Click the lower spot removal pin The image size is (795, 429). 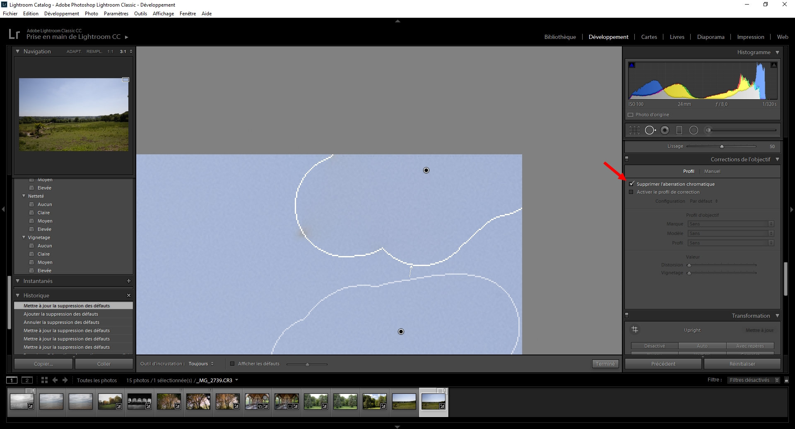[x=401, y=332]
